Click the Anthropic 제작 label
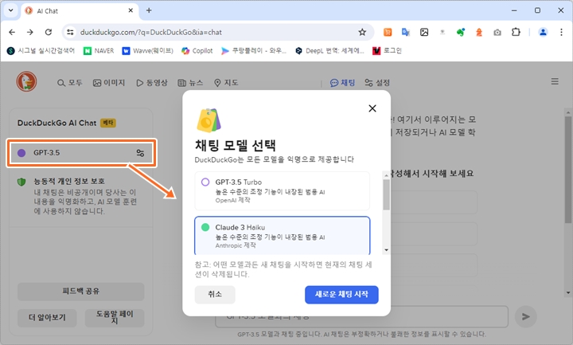 (236, 245)
